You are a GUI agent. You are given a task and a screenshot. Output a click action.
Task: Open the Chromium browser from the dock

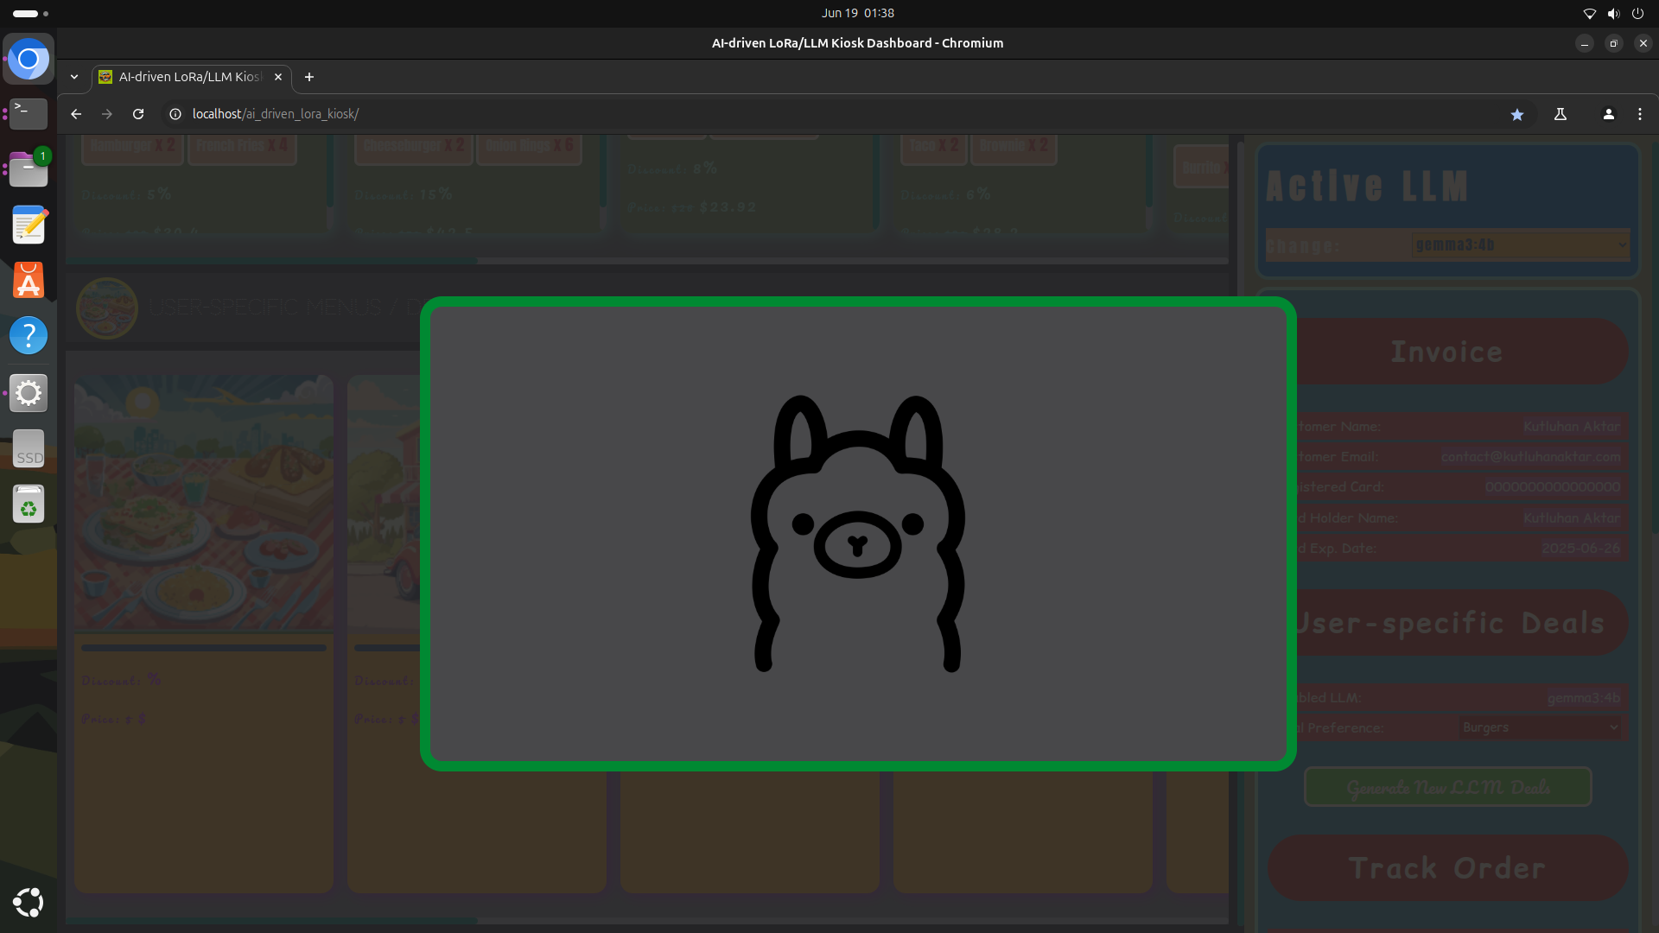(29, 59)
